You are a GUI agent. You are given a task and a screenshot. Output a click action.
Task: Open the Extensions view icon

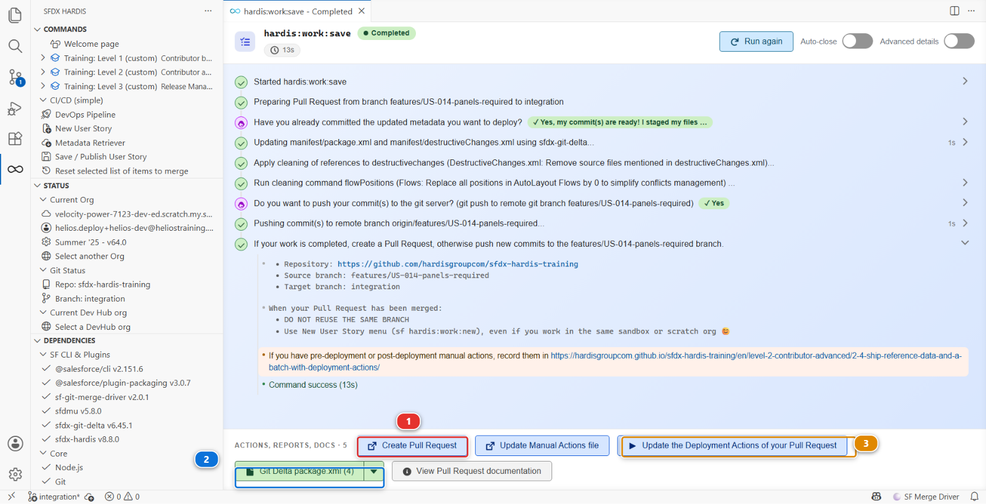[x=15, y=138]
